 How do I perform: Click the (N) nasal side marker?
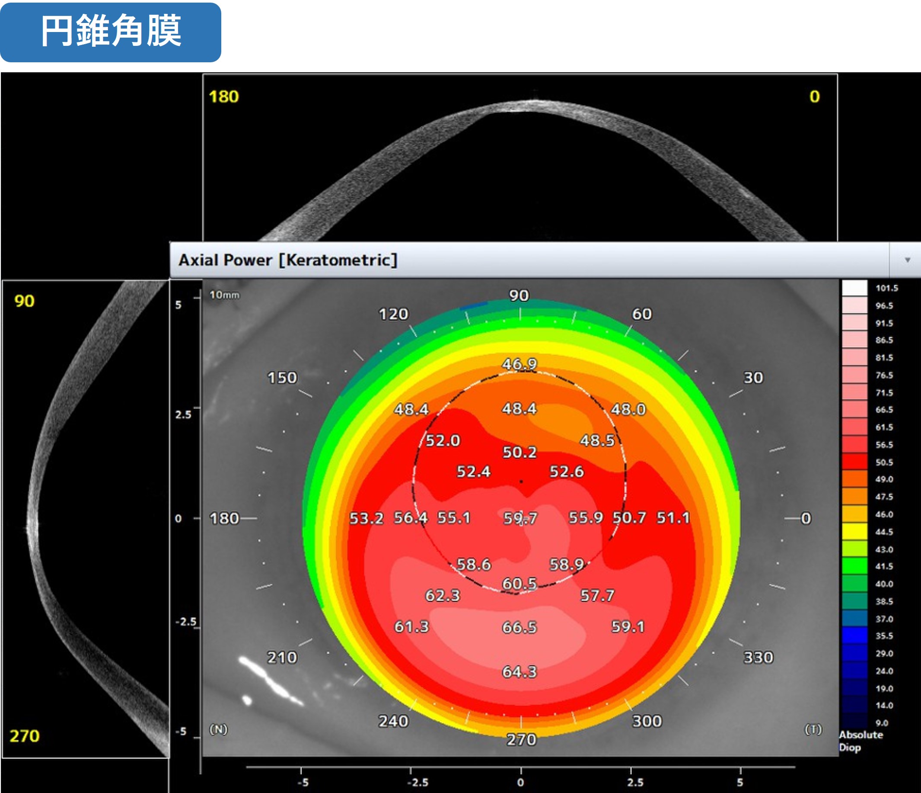click(218, 729)
